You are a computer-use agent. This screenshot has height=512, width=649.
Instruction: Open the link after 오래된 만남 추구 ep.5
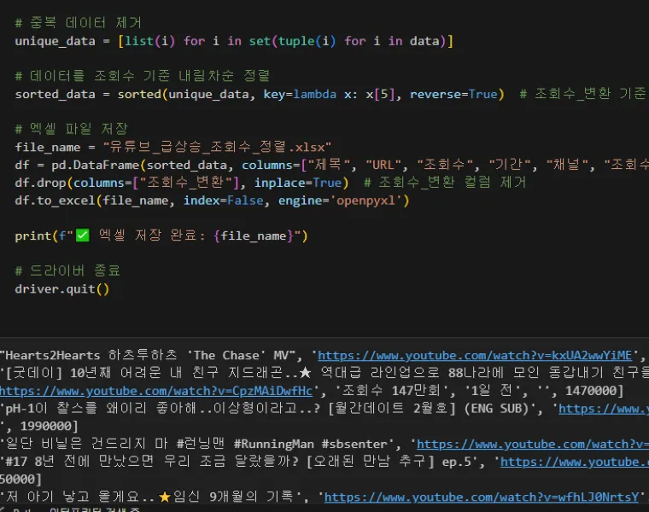(574, 462)
